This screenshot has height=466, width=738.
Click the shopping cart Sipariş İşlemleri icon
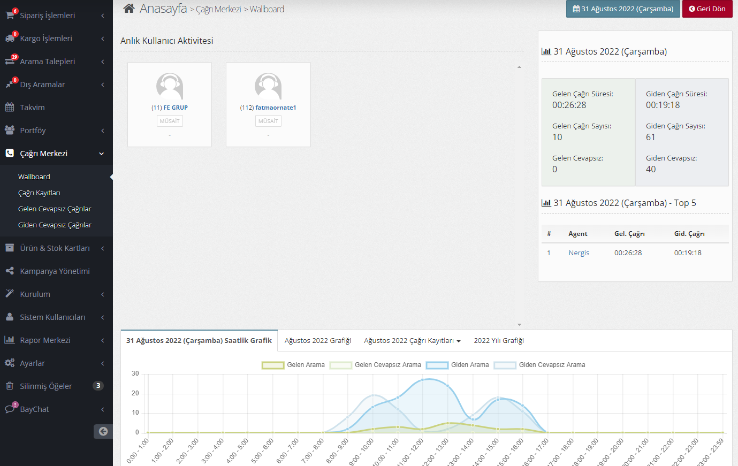pos(9,16)
